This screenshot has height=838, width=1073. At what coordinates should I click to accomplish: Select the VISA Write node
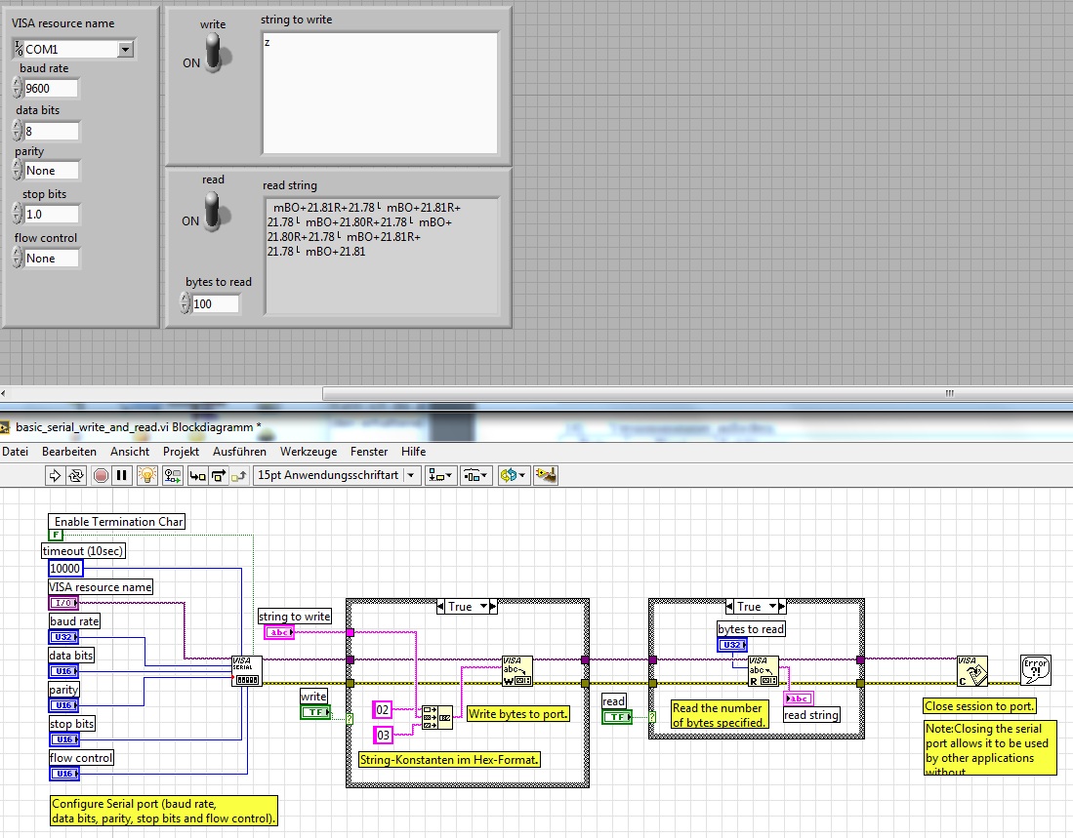(x=517, y=670)
